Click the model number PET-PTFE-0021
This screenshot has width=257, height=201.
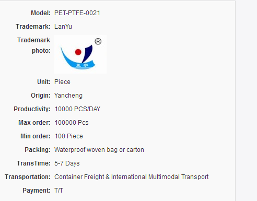click(77, 13)
